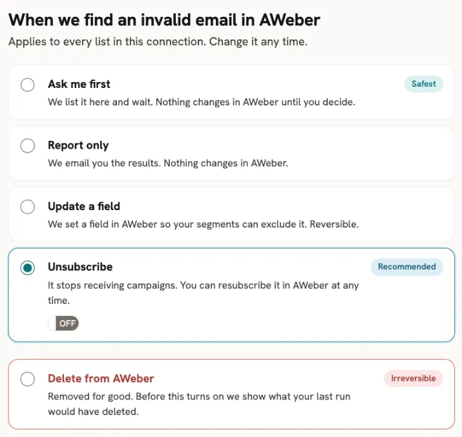This screenshot has width=462, height=437.
Task: Click the "We email you the results" text
Action: 168,163
